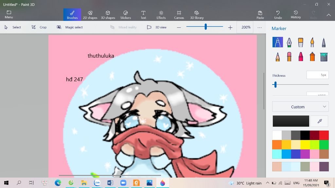Click the zoom slider handle
335x188 pixels.
point(205,27)
